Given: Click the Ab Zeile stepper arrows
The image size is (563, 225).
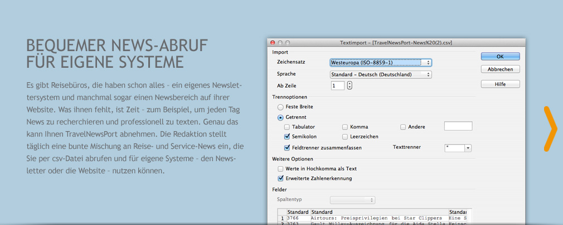Looking at the screenshot, I should click(350, 86).
